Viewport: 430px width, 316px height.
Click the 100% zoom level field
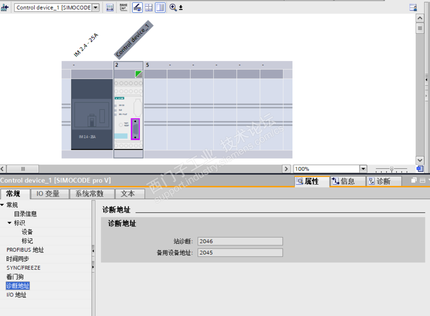click(326, 169)
